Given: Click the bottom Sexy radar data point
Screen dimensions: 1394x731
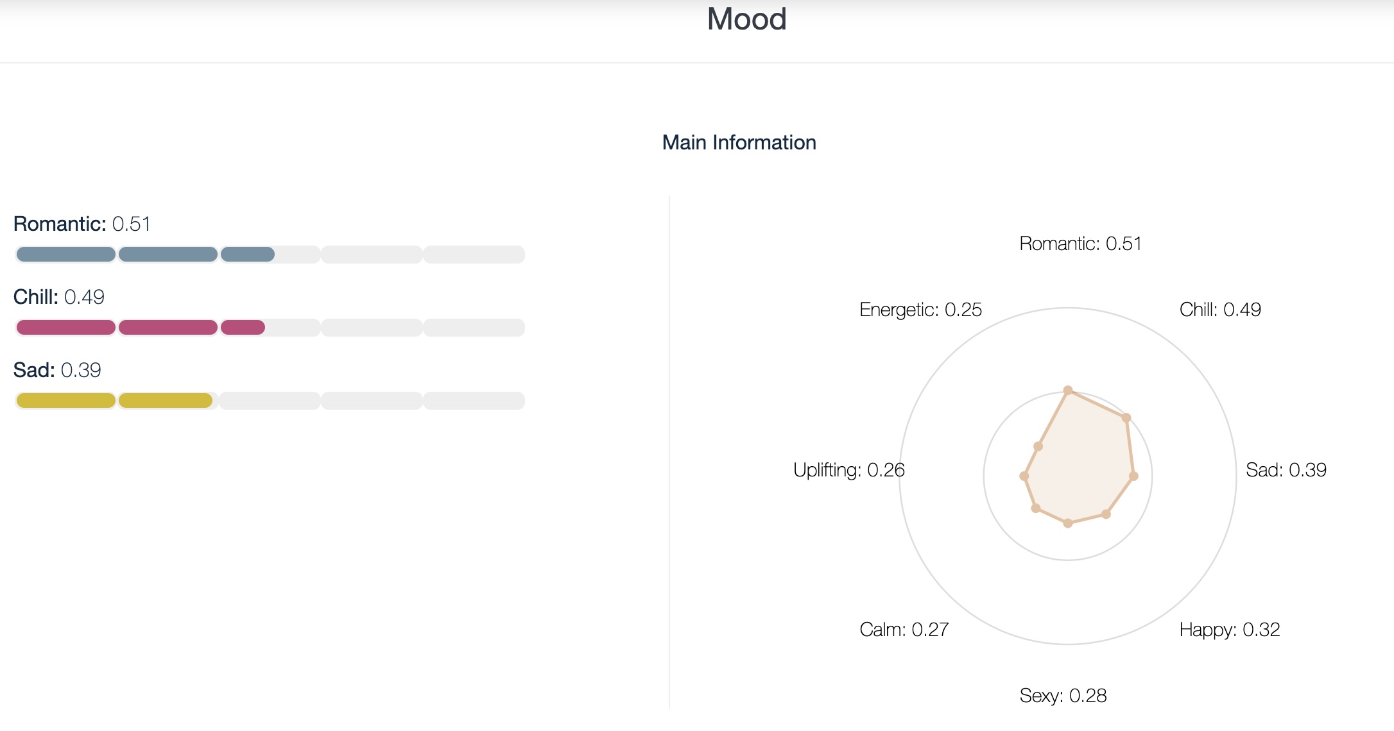Looking at the screenshot, I should click(1068, 523).
